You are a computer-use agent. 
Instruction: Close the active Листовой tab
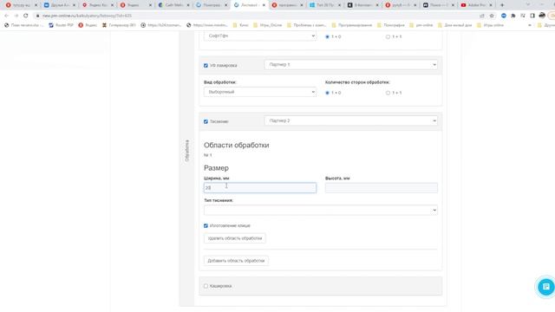click(264, 5)
